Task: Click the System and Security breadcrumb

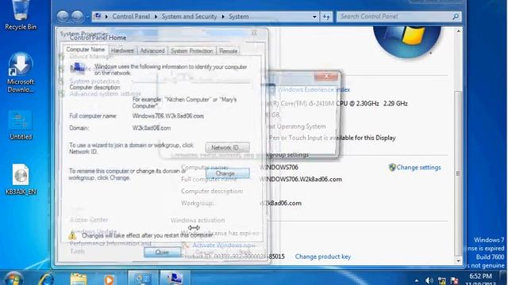Action: [x=189, y=17]
